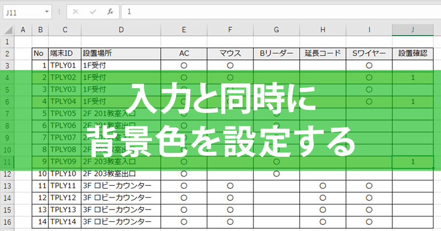Image resolution: width=441 pixels, height=231 pixels.
Task: Select the column B header
Action: [x=40, y=30]
